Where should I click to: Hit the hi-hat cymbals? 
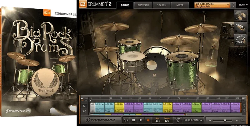pos(106,49)
